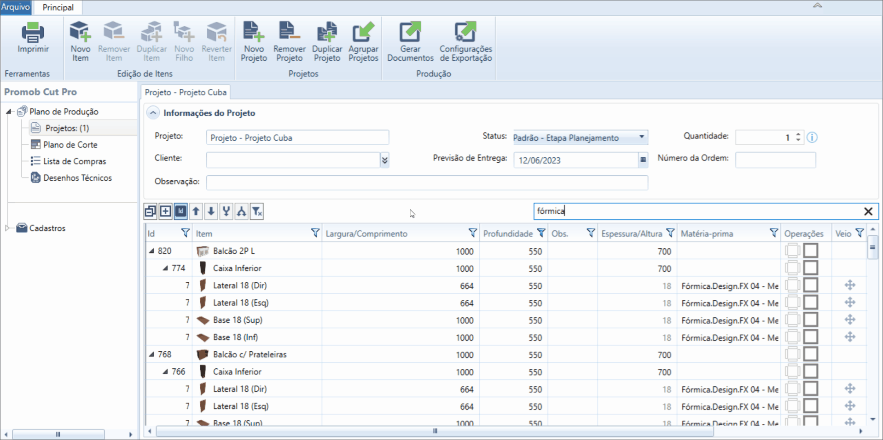Filter the Id column
Screen dimensions: 883x440
pos(185,233)
